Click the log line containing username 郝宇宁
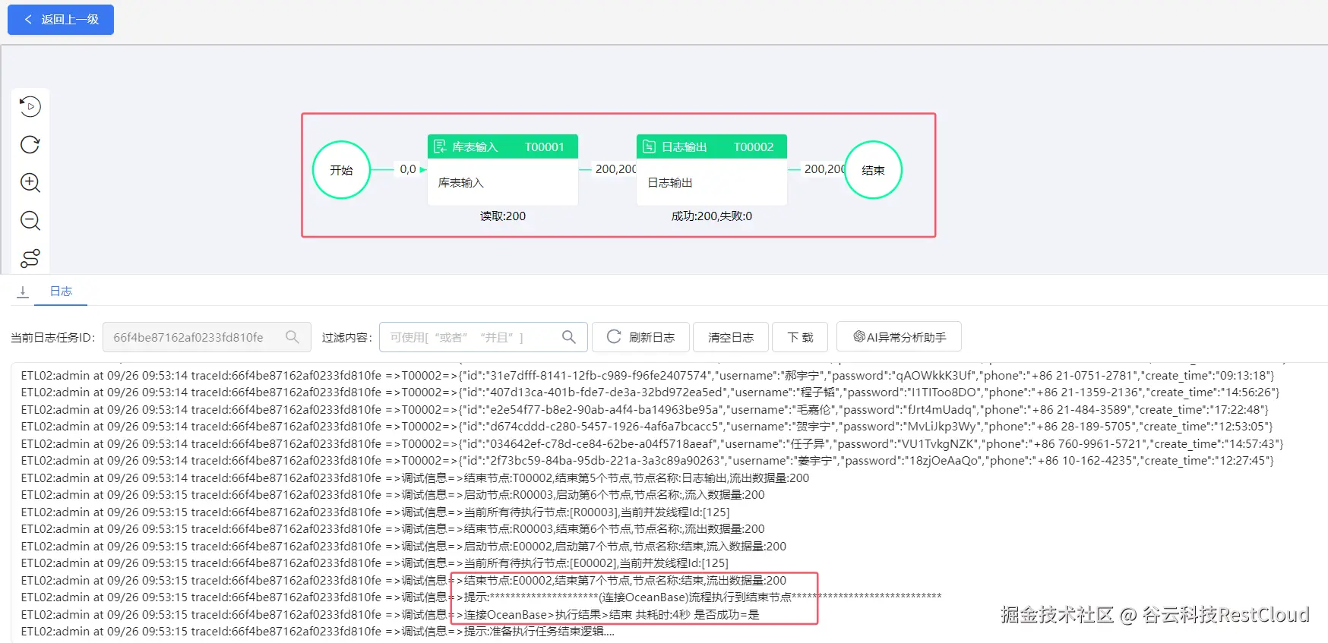Image resolution: width=1328 pixels, height=643 pixels. [x=647, y=376]
